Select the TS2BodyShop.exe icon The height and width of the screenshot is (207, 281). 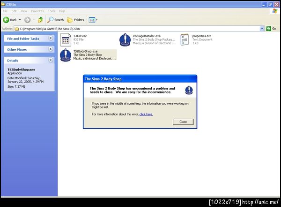pos(66,55)
